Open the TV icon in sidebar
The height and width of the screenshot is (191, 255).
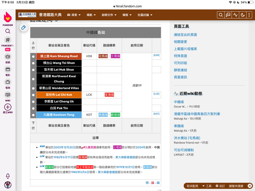click(x=8, y=82)
